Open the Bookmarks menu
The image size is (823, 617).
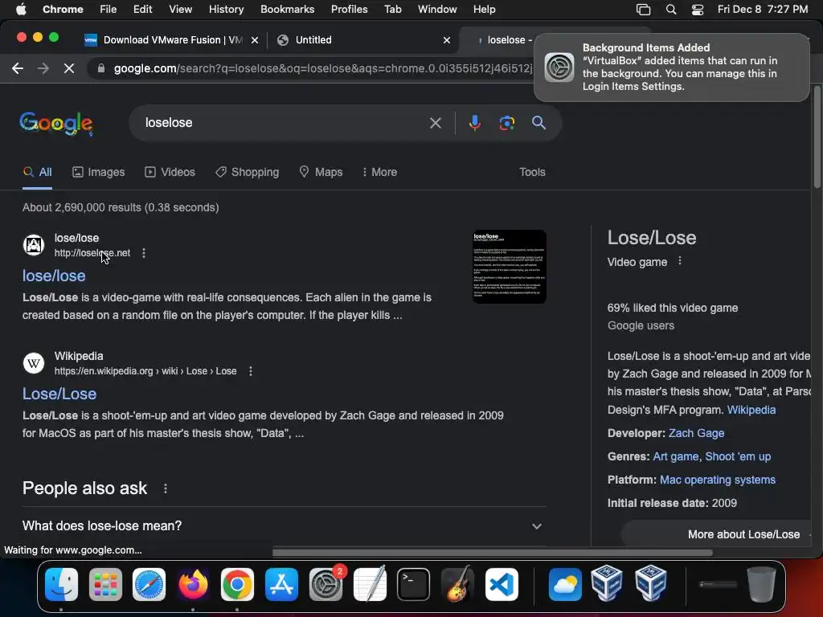tap(287, 10)
